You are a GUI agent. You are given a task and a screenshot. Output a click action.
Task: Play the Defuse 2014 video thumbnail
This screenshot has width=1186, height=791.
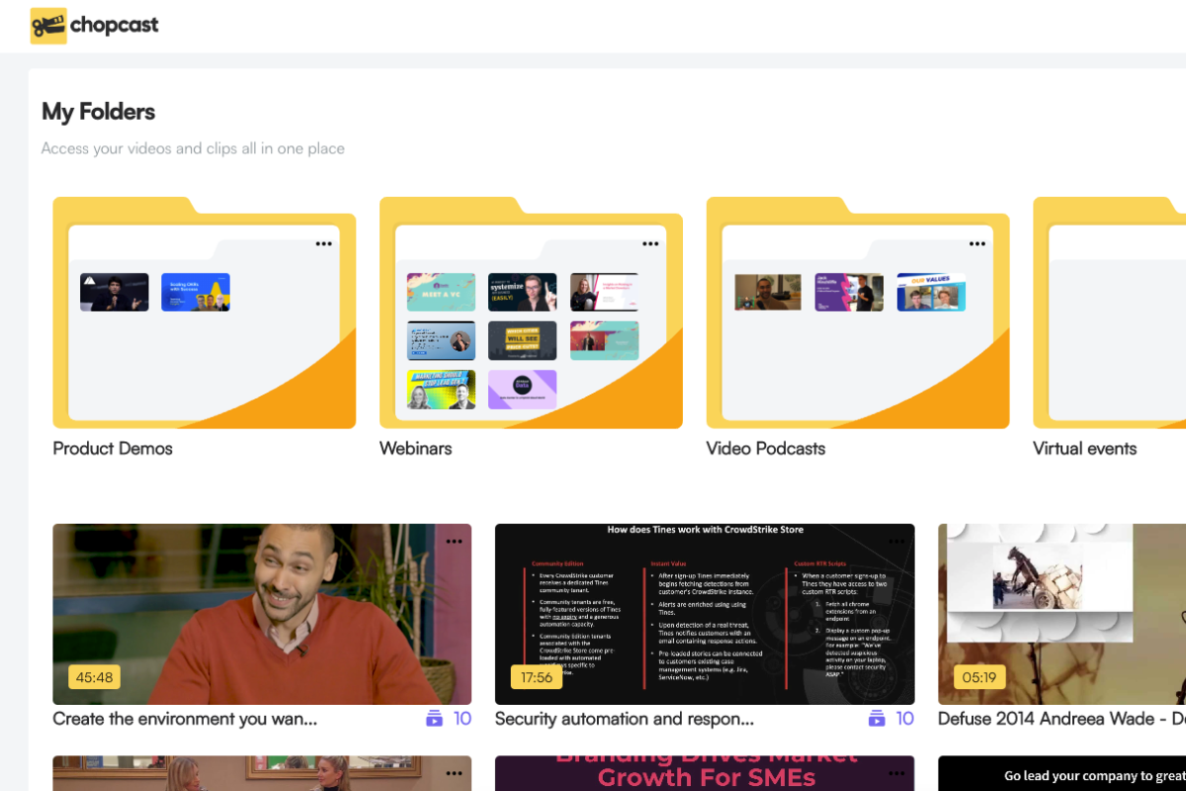(1061, 614)
